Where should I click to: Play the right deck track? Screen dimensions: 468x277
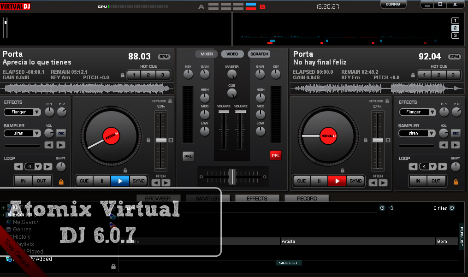click(337, 181)
